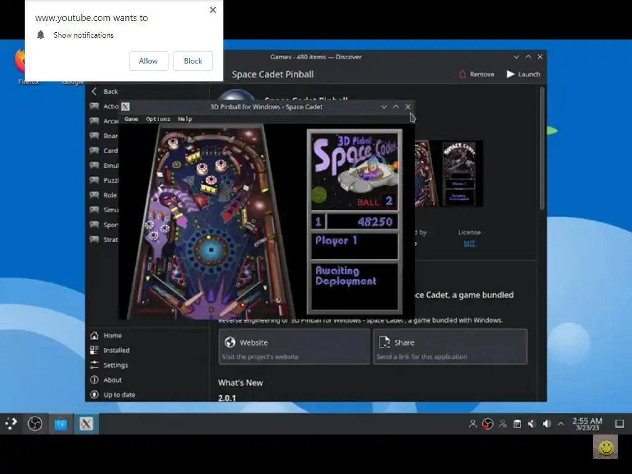Select the Emulators category
Viewport: 632px width, 474px height.
[x=104, y=165]
